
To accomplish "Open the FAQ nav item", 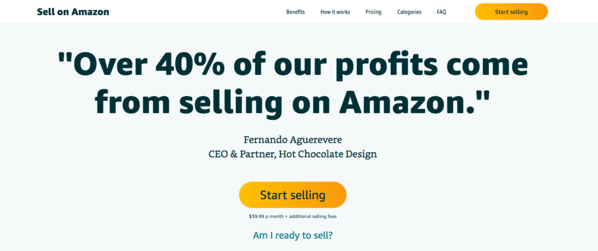I will pos(441,12).
